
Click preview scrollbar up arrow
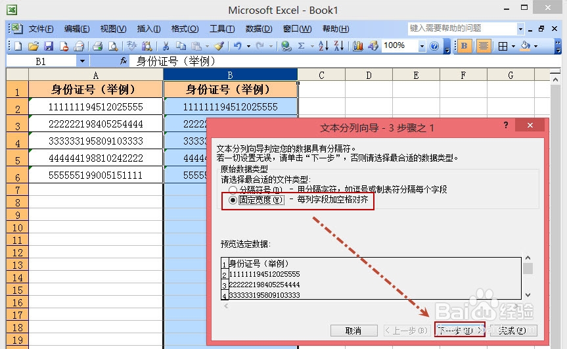pos(528,258)
